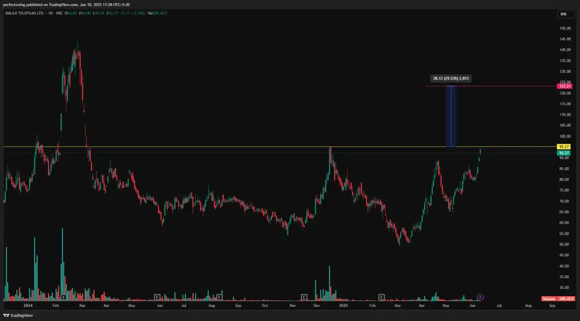Image resolution: width=580 pixels, height=321 pixels.
Task: Select the yellow 95.27 price label
Action: tap(564, 146)
